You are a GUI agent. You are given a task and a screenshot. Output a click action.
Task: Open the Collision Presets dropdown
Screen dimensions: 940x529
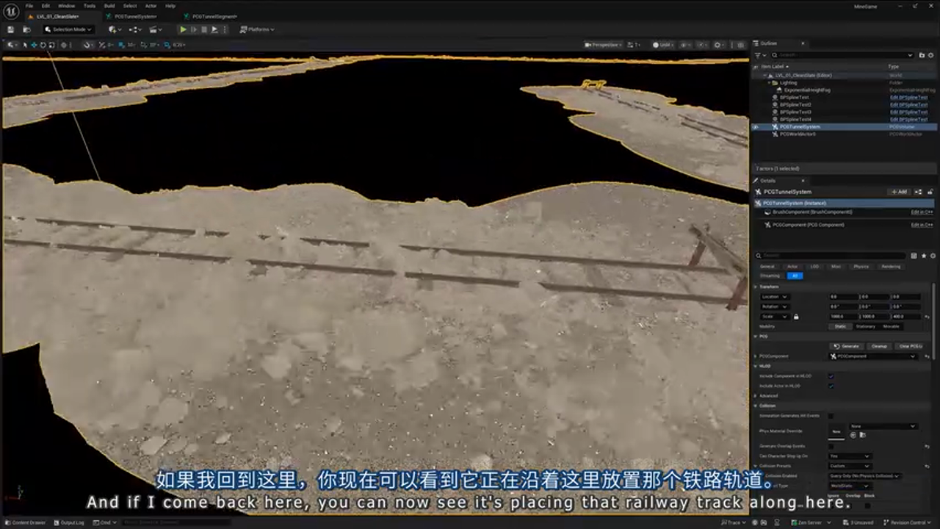coord(850,466)
